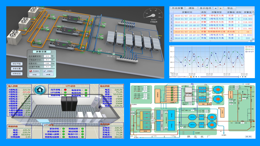
Task: Open 显示选项 display options
Action: [x=205, y=8]
